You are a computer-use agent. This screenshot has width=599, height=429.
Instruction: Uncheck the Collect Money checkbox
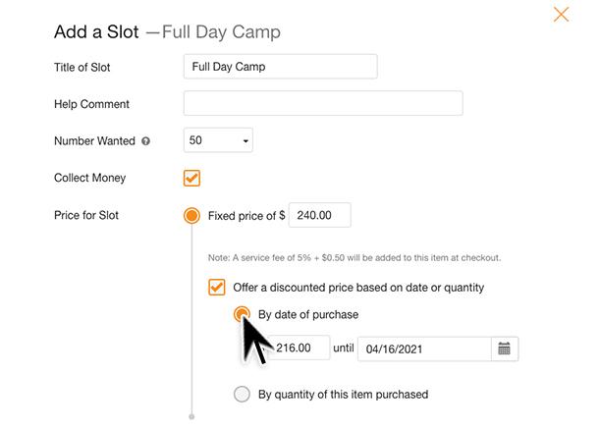[x=191, y=179]
